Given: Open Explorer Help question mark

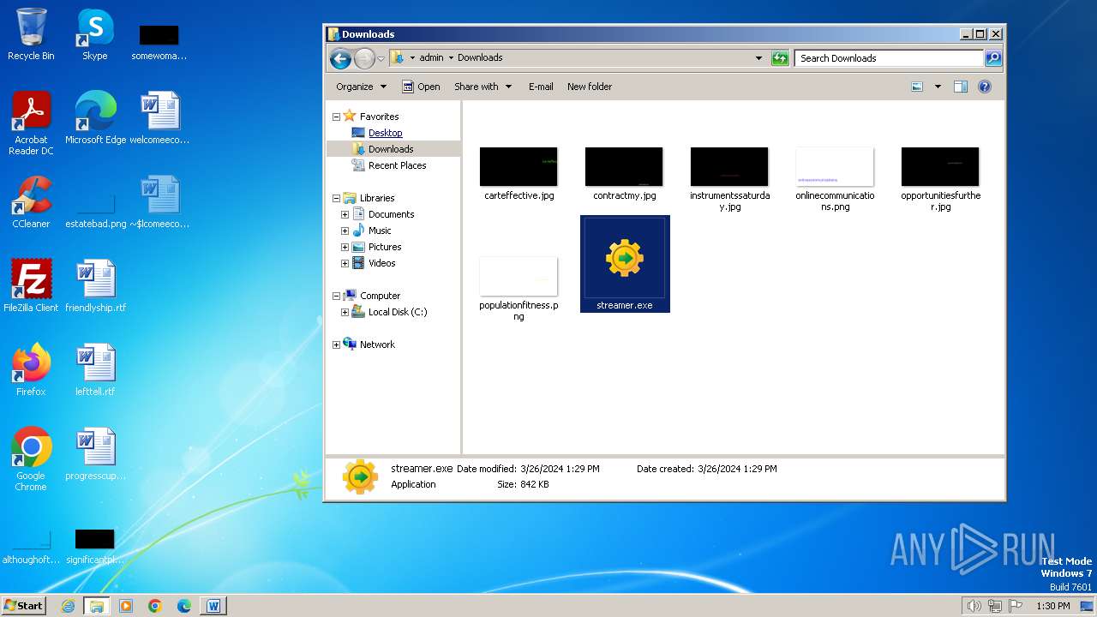Looking at the screenshot, I should coord(985,87).
